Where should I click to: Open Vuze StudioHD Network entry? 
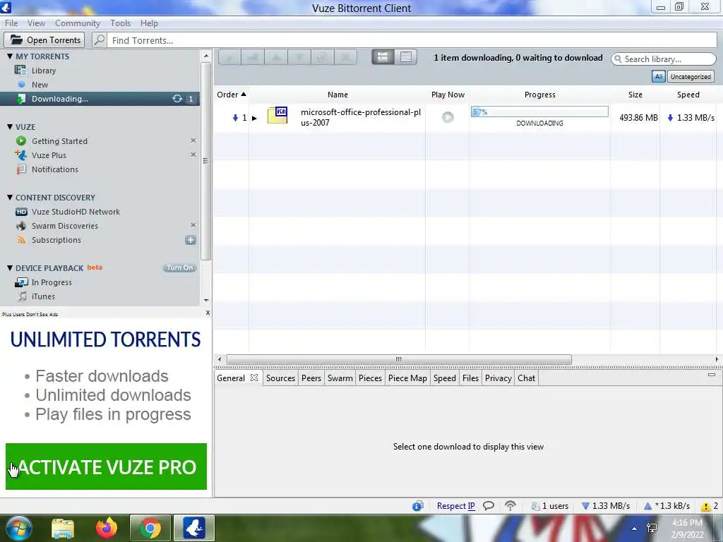pyautogui.click(x=76, y=212)
